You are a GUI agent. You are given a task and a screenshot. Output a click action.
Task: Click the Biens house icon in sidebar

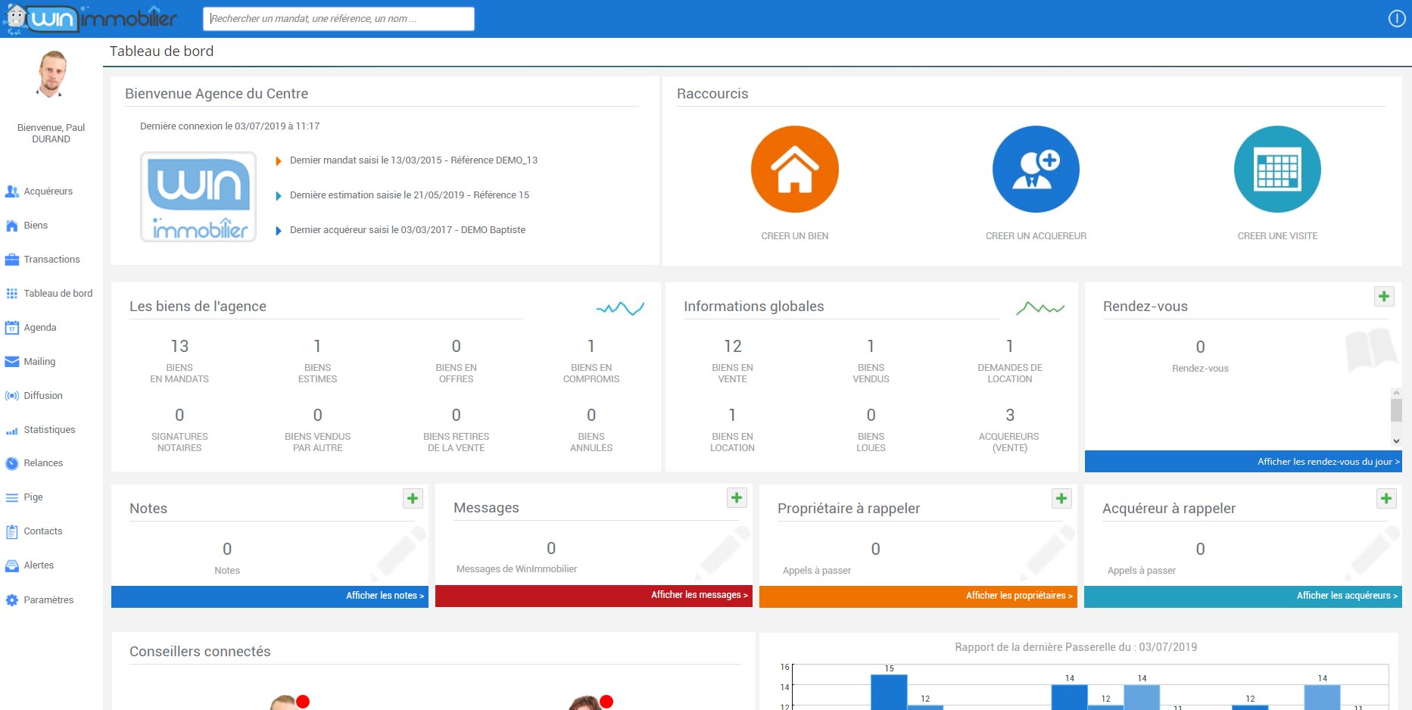[12, 226]
